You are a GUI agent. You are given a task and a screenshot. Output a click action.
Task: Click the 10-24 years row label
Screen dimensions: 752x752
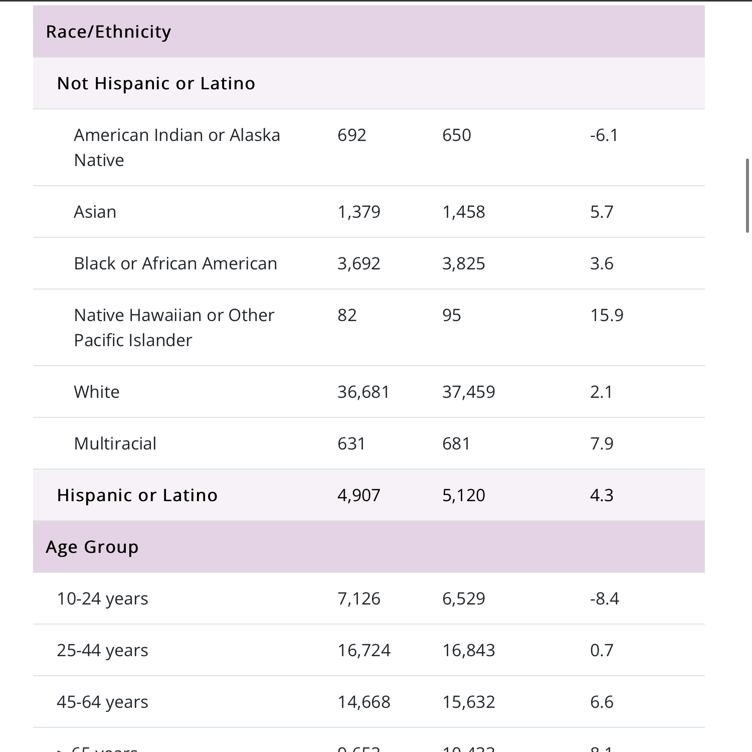102,598
